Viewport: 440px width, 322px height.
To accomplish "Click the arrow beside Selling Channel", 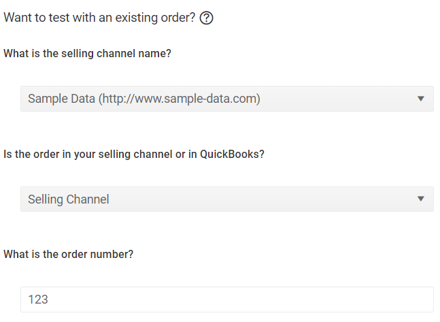I will pyautogui.click(x=420, y=199).
